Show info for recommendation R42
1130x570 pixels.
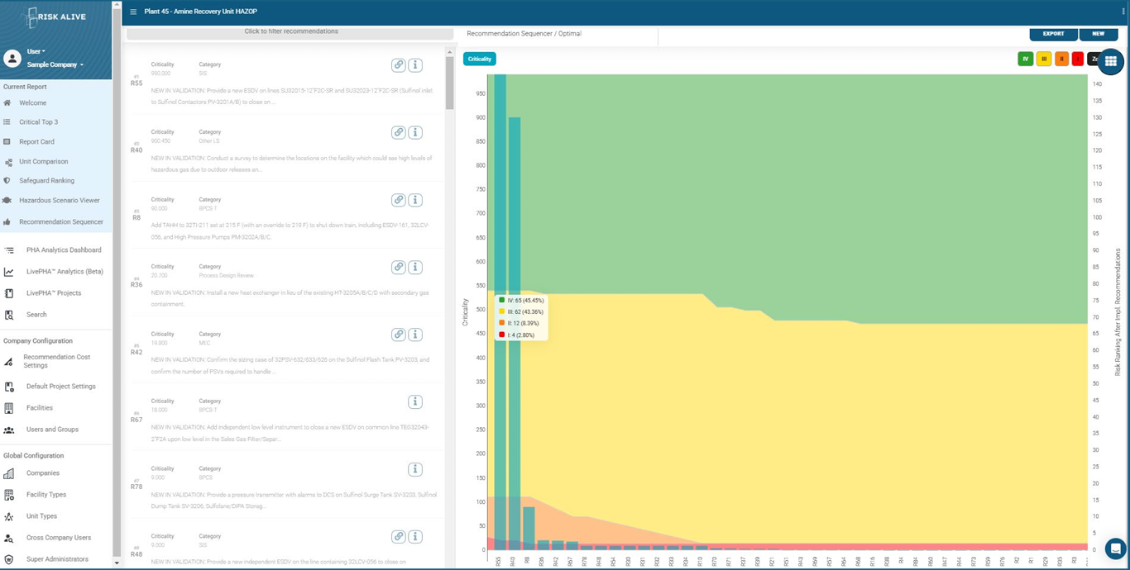click(415, 335)
